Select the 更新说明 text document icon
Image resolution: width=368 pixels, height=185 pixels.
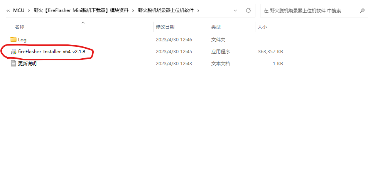click(x=14, y=63)
